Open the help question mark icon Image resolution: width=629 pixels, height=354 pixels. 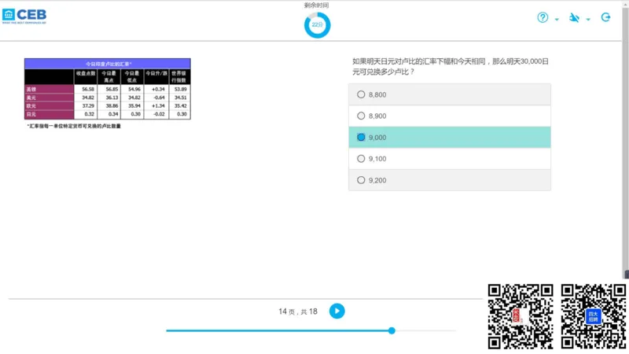pyautogui.click(x=543, y=17)
